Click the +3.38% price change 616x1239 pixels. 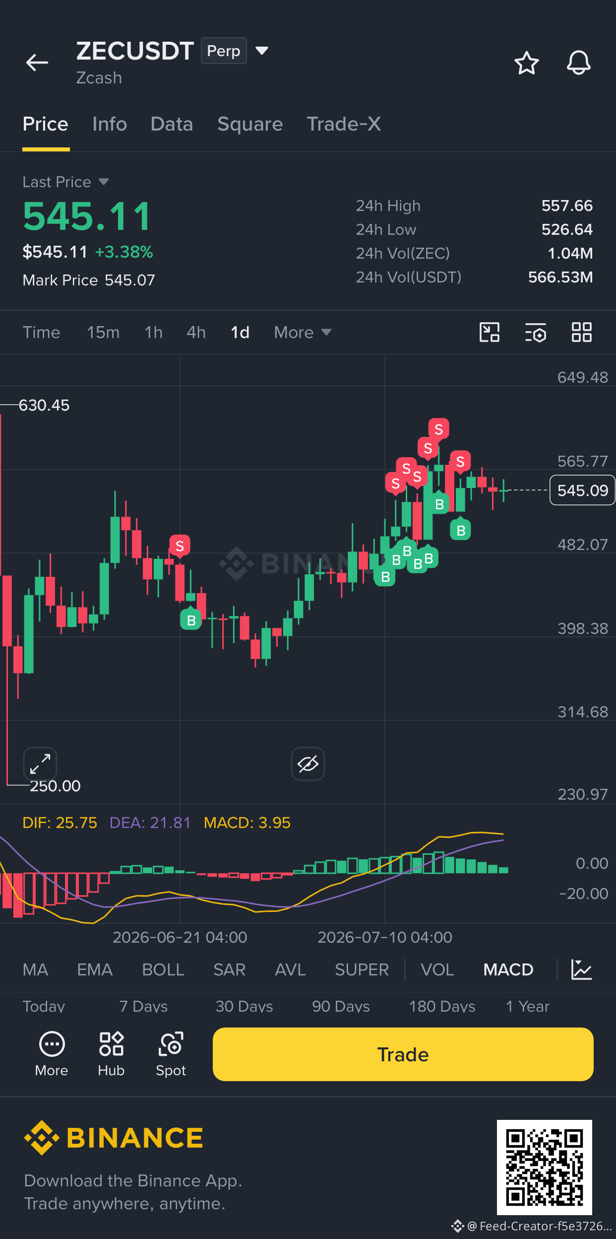(124, 252)
